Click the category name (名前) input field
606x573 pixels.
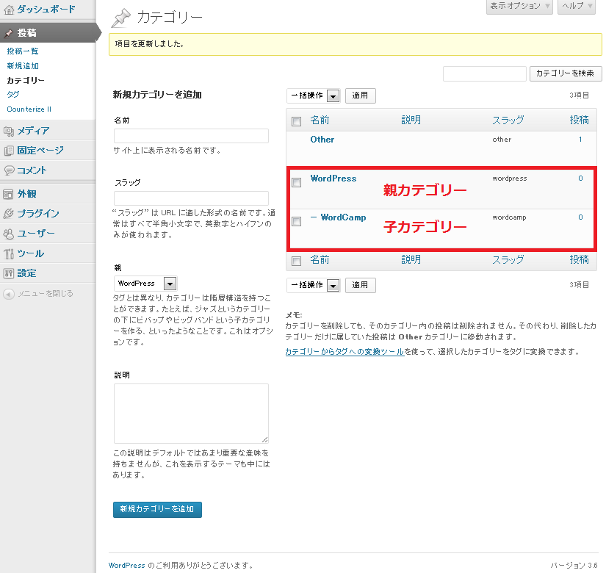pyautogui.click(x=191, y=136)
